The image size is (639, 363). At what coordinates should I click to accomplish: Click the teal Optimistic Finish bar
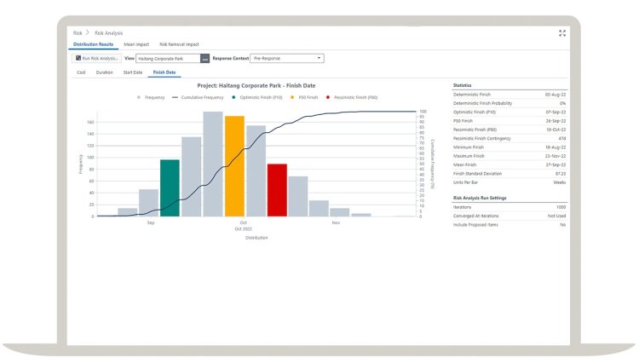pos(170,187)
